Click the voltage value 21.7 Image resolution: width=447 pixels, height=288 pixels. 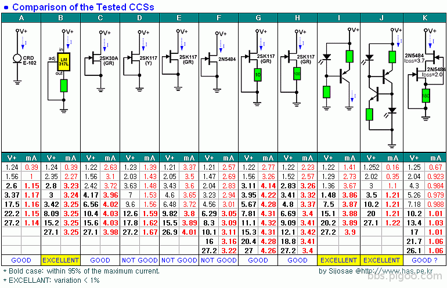tap(414, 242)
